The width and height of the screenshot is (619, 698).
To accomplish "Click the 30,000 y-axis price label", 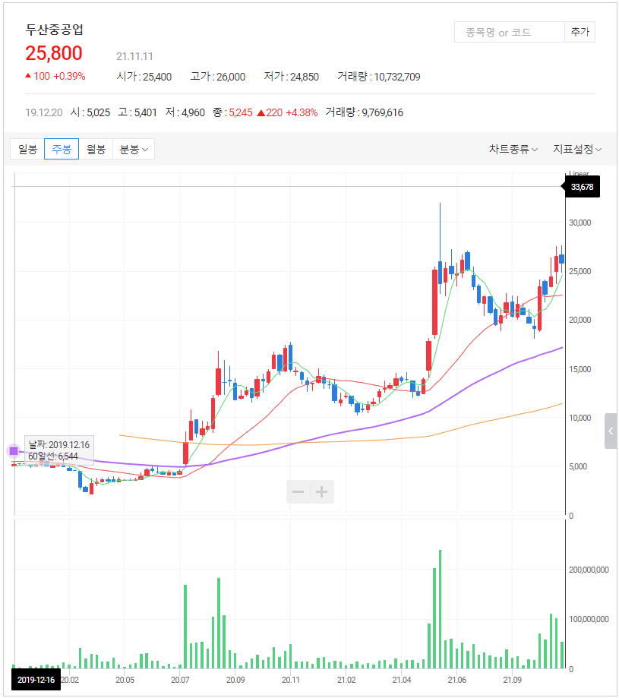I will point(580,223).
